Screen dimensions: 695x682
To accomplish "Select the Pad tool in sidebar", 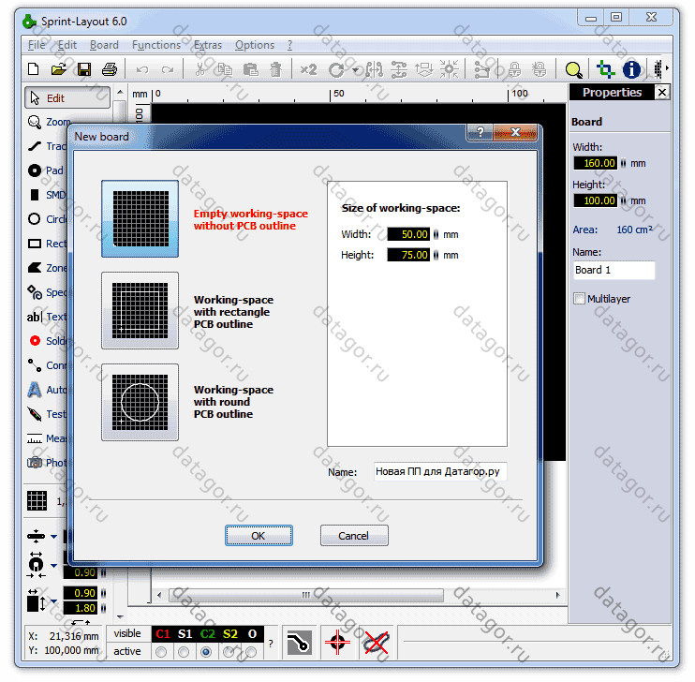I will pos(46,170).
